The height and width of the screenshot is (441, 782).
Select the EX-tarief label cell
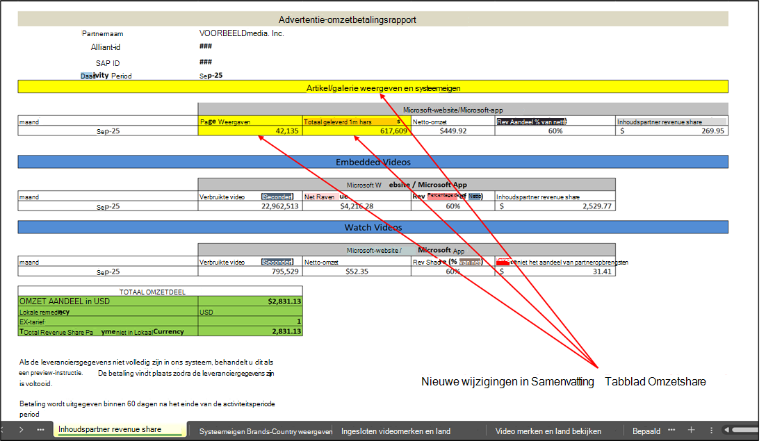click(108, 322)
